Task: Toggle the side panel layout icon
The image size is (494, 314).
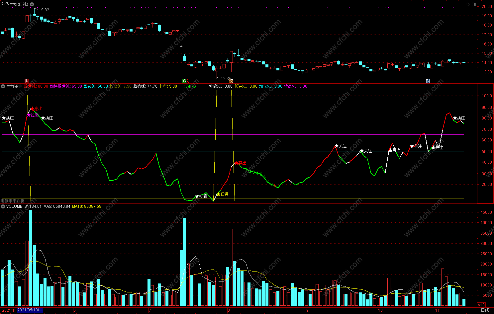Action: (474, 4)
